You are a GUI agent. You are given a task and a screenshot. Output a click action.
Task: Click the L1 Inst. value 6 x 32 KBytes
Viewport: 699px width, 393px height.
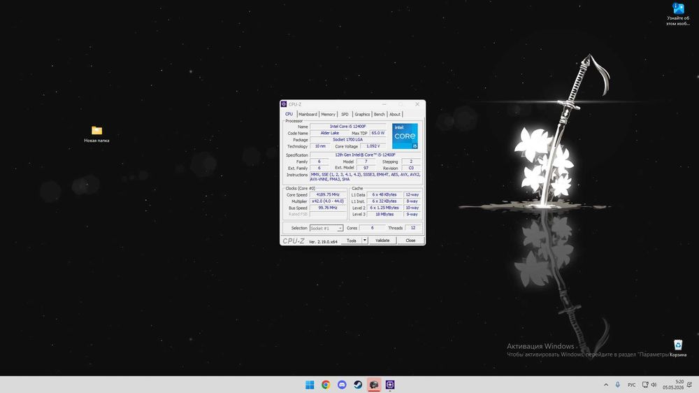click(384, 201)
